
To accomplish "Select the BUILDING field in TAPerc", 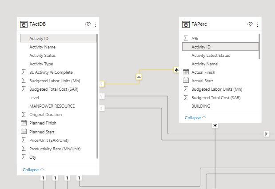I will coord(201,106).
